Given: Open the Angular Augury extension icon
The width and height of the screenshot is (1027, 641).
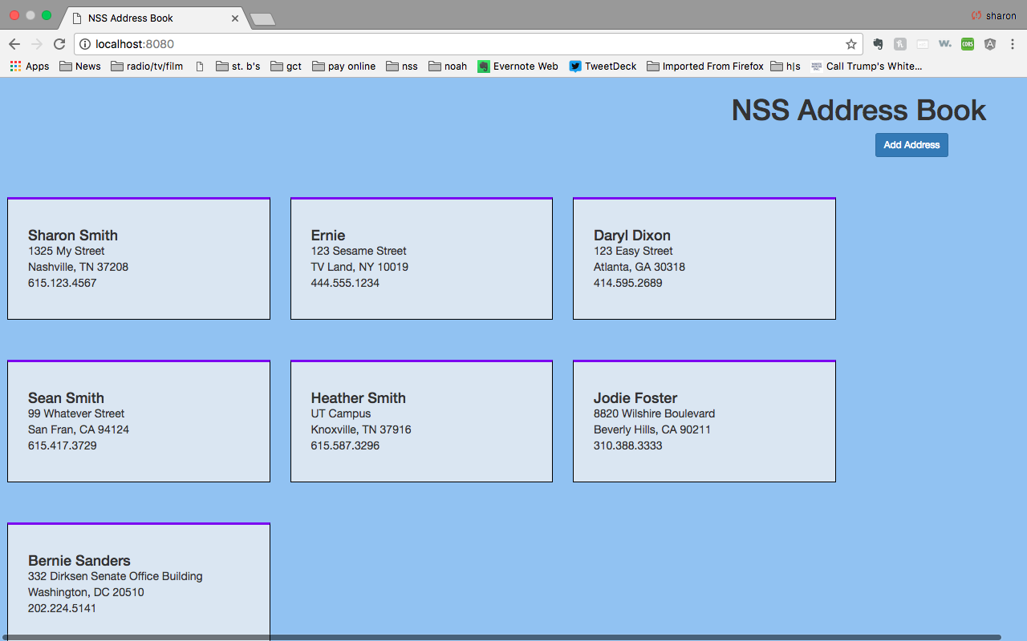Looking at the screenshot, I should point(988,44).
